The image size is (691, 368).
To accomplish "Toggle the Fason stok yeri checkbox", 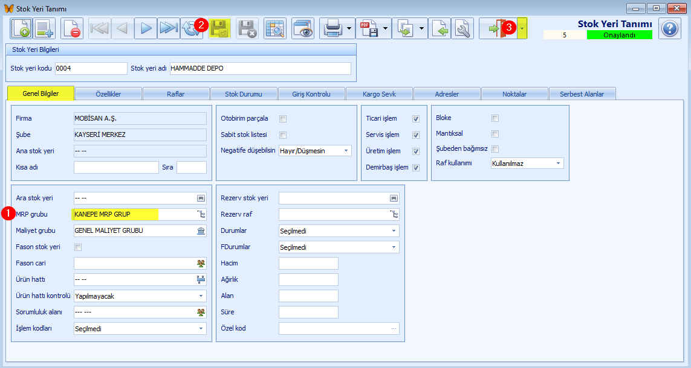I will pyautogui.click(x=78, y=247).
